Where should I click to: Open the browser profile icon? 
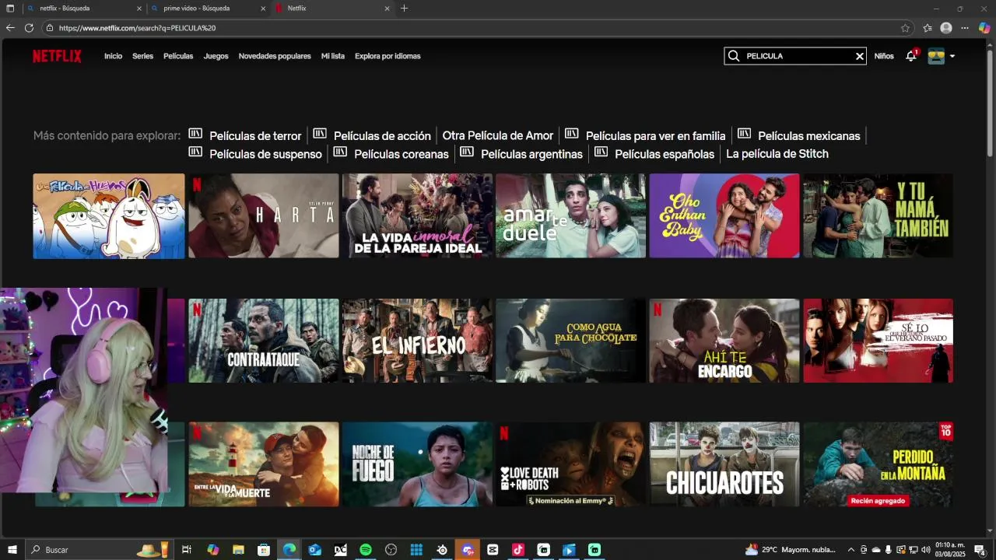pos(946,28)
